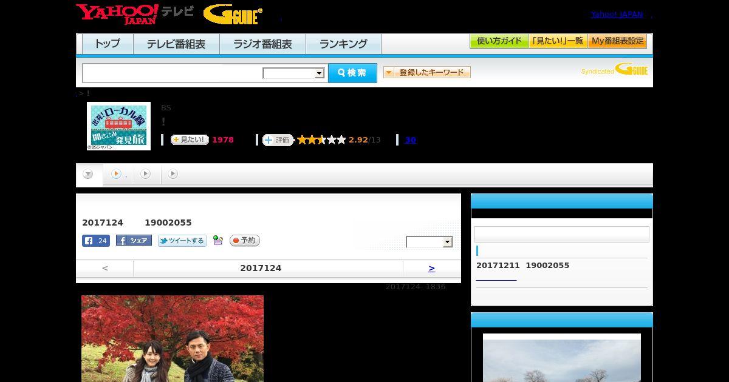729x382 pixels.
Task: Expand the search category dropdown
Action: [293, 73]
